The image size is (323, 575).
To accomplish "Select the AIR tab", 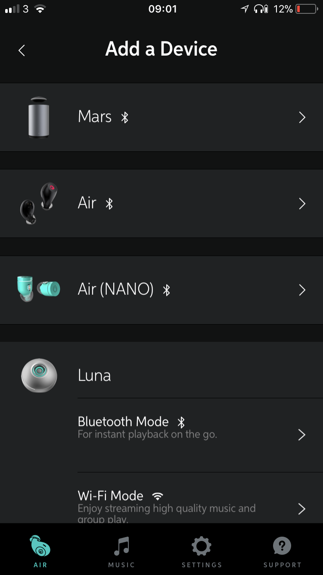I will (x=40, y=551).
